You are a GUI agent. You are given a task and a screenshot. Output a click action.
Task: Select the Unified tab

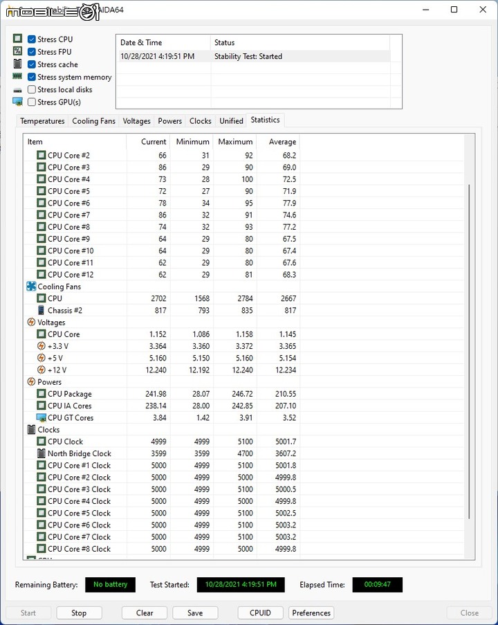(x=231, y=120)
